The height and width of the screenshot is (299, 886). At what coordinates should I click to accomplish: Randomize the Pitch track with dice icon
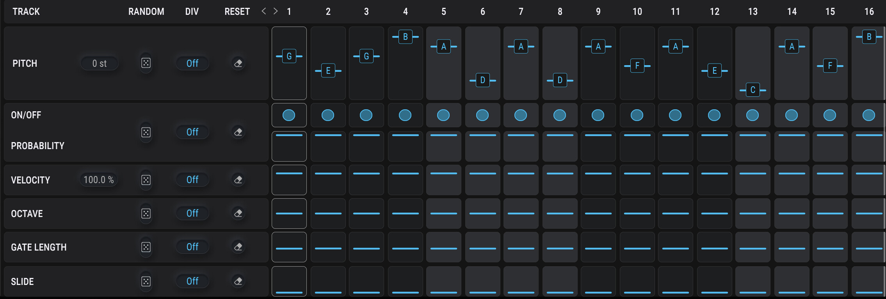pos(146,63)
